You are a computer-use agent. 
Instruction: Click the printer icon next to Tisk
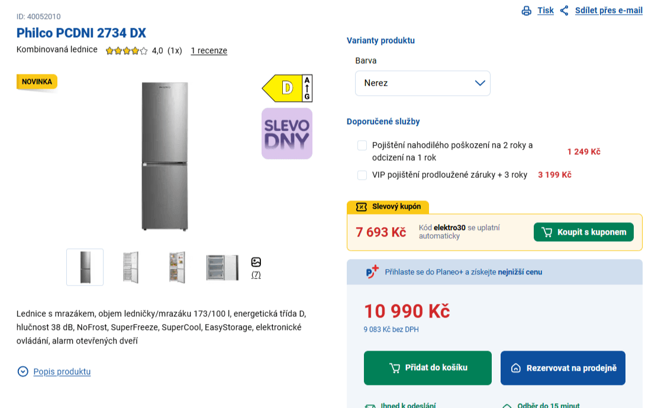526,11
